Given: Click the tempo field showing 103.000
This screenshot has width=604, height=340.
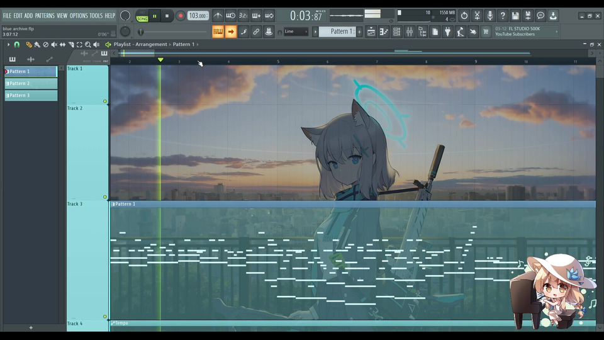Looking at the screenshot, I should (x=198, y=16).
